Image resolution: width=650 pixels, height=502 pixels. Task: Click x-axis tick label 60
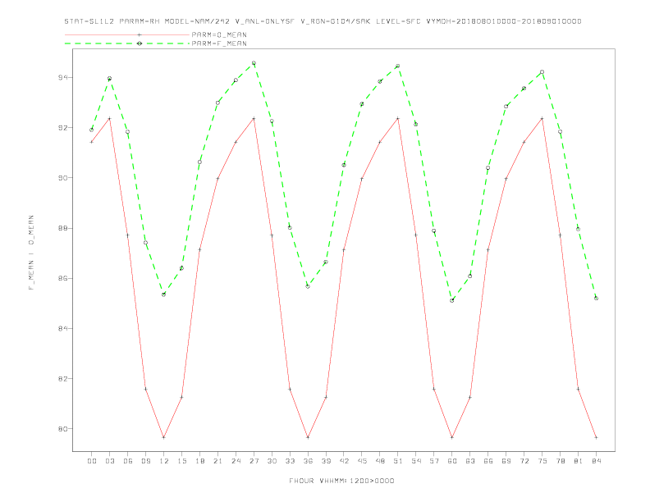(452, 461)
